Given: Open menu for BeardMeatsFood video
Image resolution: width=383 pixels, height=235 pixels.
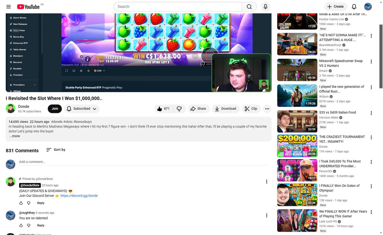Looking at the screenshot, I should [371, 36].
